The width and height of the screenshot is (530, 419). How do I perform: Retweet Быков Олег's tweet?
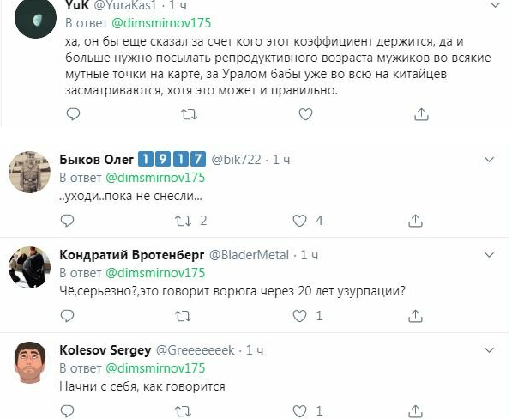184,221
